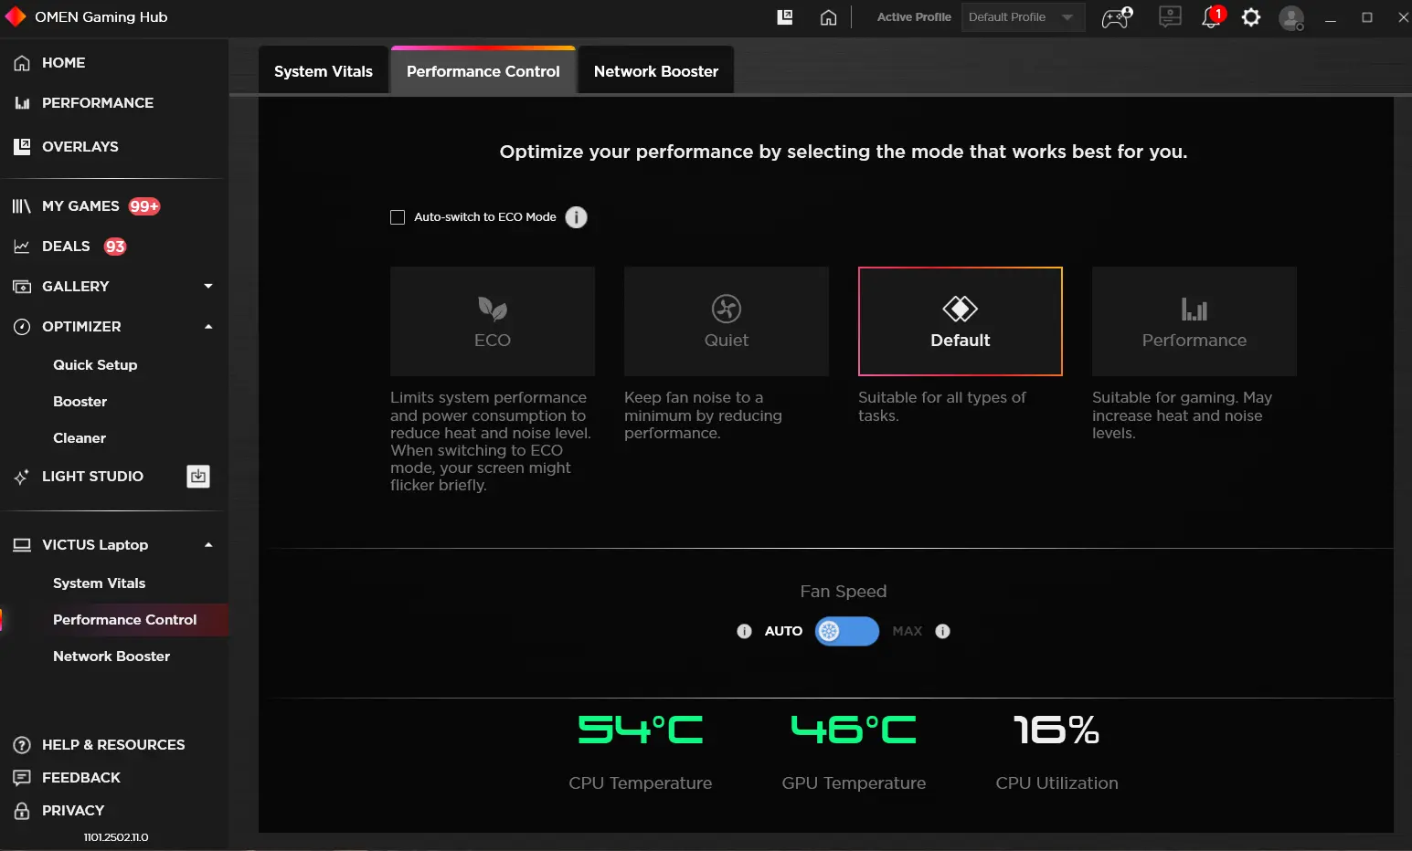Click the chat card icon beside the bell
The image size is (1412, 851).
[x=1170, y=17]
